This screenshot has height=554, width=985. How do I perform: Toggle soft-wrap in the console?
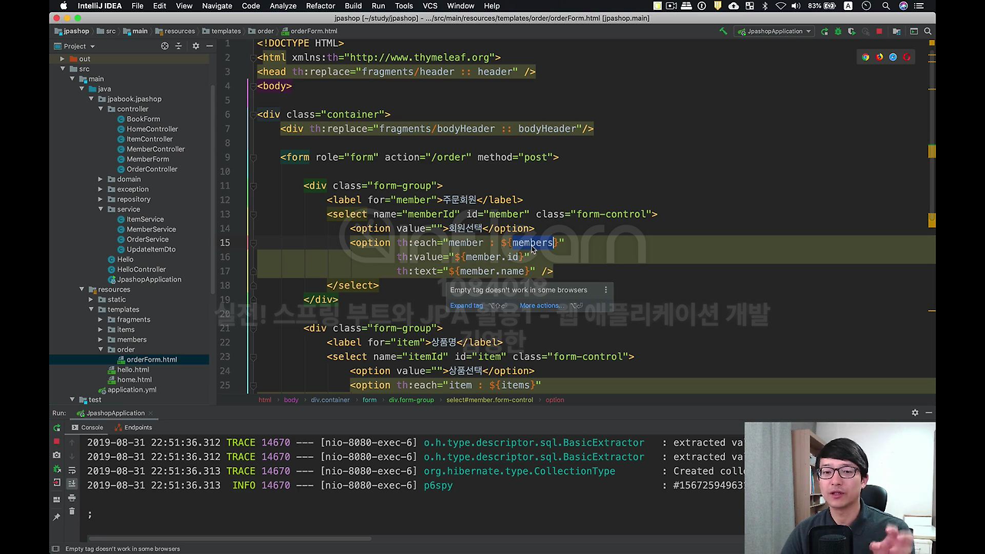72,469
